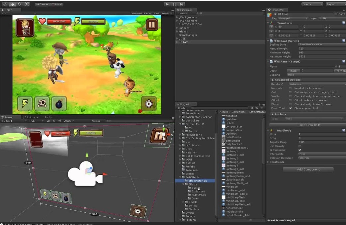This screenshot has width=346, height=225.
Task: Enable the Normals checkbox for lit shaders
Action: 291,88
